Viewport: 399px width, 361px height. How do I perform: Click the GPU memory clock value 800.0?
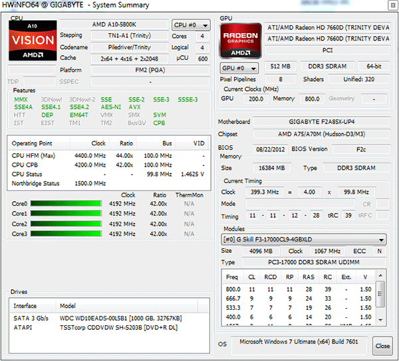(x=313, y=99)
